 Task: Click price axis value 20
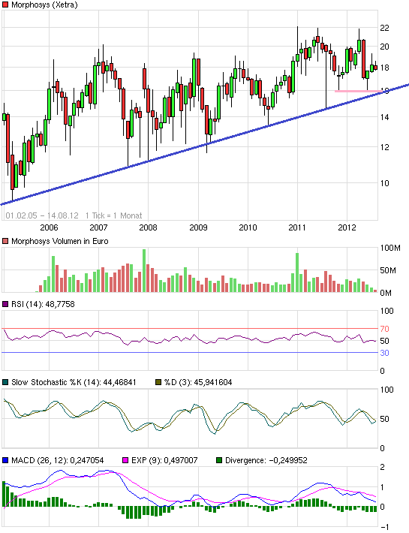coord(384,47)
